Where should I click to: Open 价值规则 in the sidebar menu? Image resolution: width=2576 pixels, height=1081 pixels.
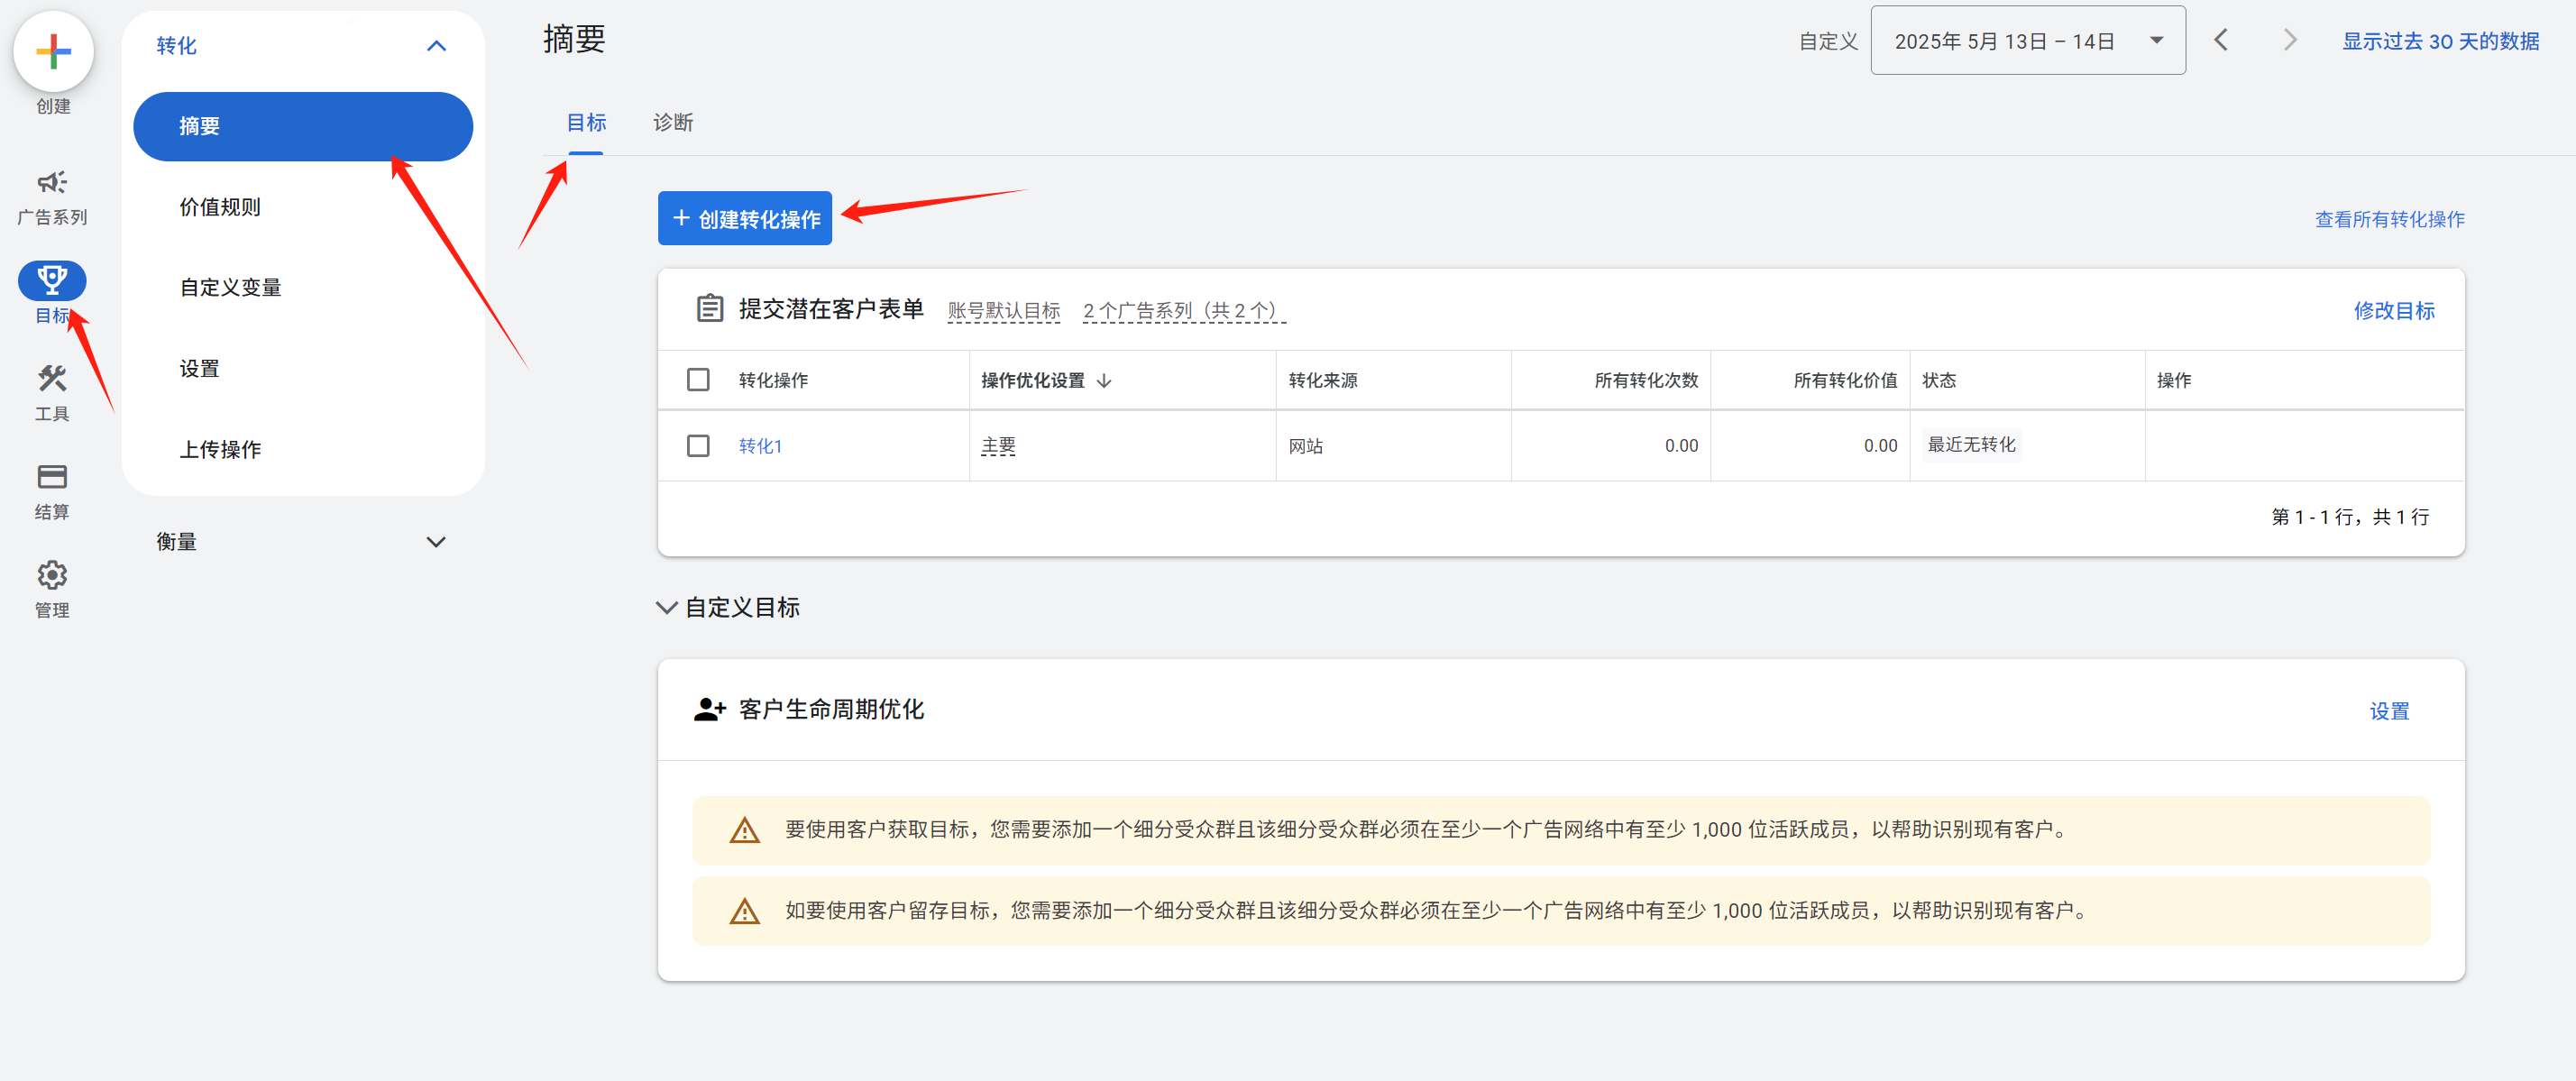tap(220, 207)
